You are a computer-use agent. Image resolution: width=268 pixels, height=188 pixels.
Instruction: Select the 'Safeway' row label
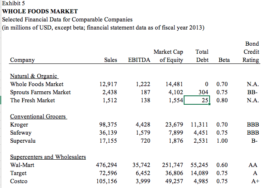coord(21,133)
